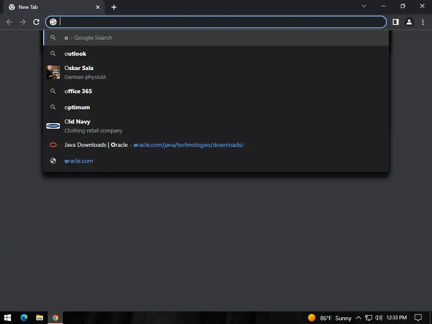
Task: Open the profile avatar icon
Action: click(409, 22)
